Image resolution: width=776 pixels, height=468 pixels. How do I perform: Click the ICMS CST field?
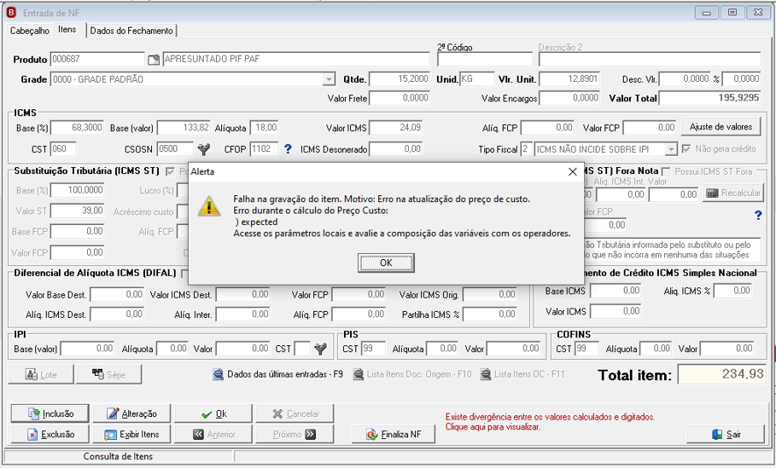(63, 148)
